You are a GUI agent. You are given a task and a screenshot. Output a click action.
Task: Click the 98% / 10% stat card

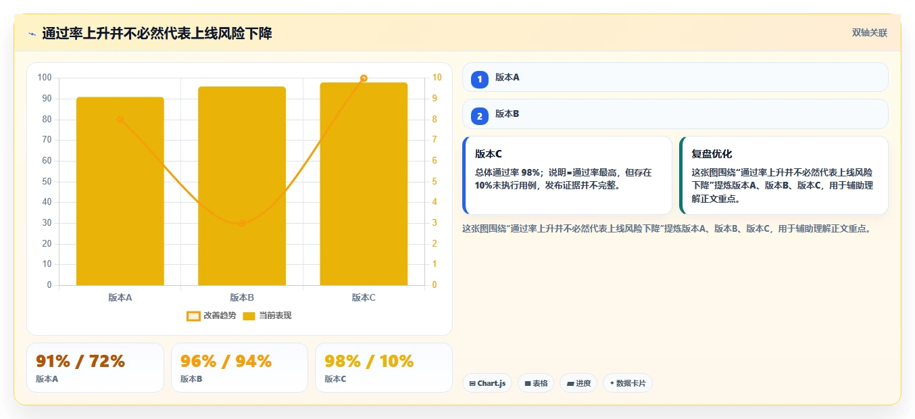(384, 368)
